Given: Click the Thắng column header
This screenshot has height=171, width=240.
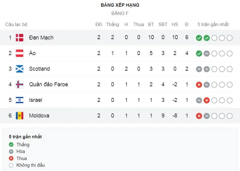Looking at the screenshot, I should [x=112, y=24].
